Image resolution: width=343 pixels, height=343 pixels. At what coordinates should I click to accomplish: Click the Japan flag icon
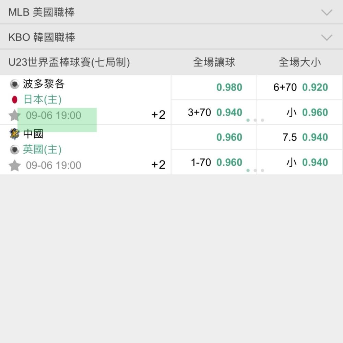click(15, 99)
